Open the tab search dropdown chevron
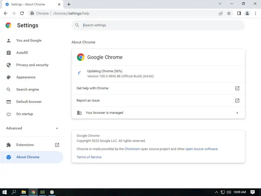Screen dimensions: 261x196 pyautogui.click(x=220, y=4)
